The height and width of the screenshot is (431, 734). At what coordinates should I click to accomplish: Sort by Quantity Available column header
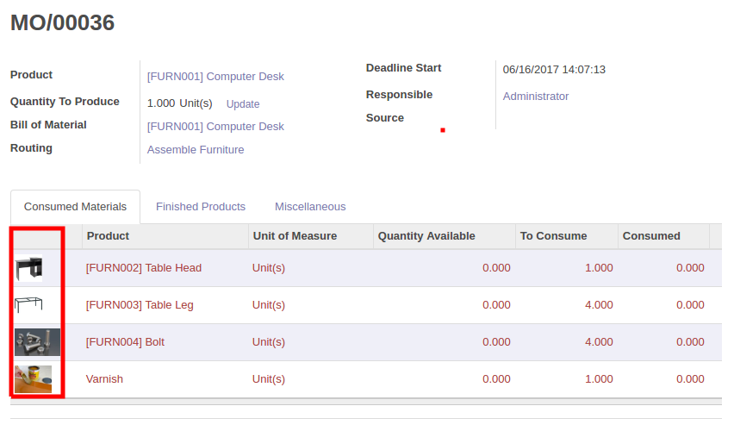coord(426,236)
